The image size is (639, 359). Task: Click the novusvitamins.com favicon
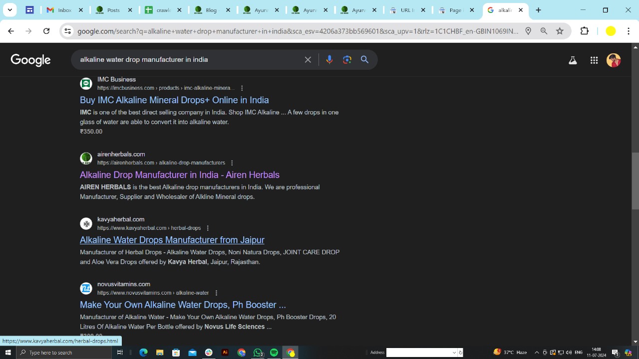86,288
